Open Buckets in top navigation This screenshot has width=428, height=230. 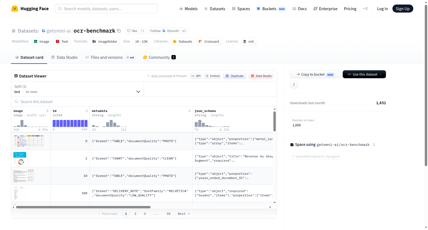(x=271, y=9)
